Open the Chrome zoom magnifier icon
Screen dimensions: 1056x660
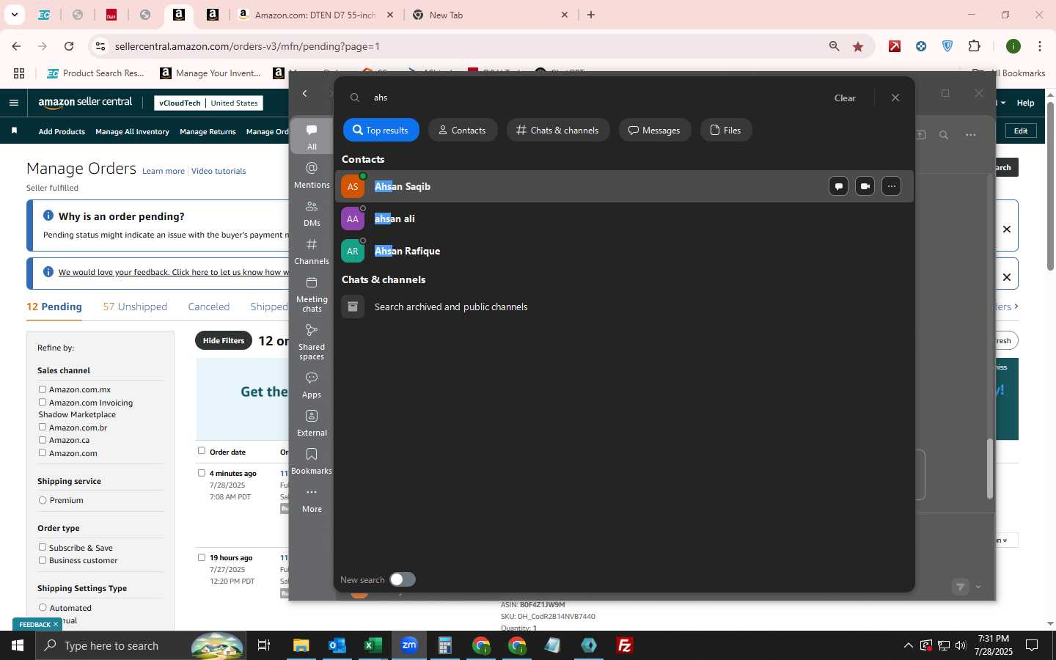[834, 46]
